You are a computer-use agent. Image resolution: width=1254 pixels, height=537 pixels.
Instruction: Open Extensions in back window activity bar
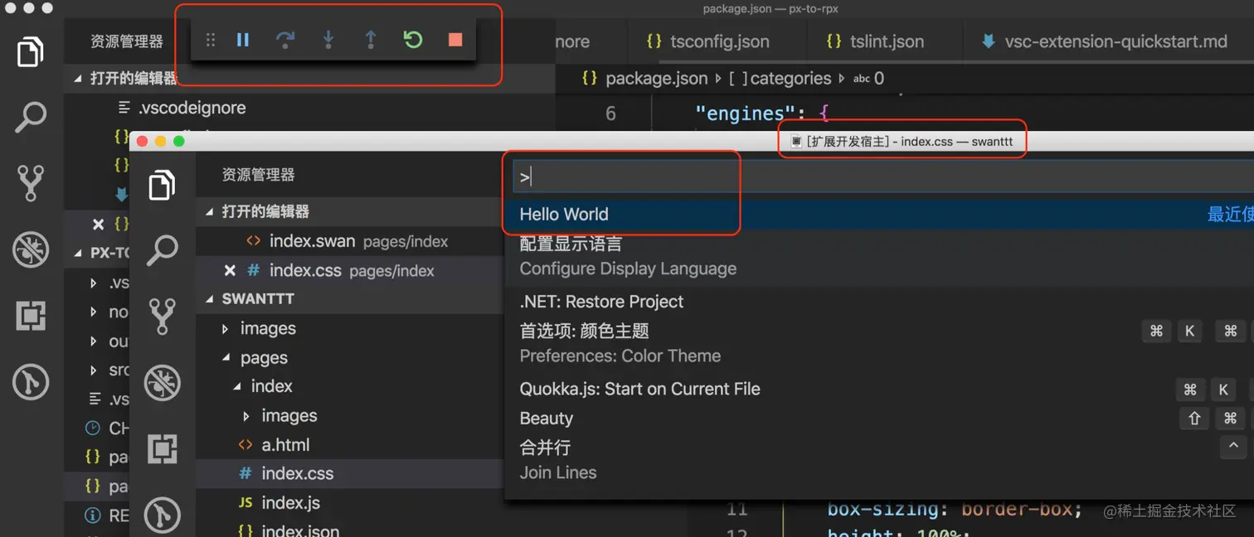pos(30,316)
